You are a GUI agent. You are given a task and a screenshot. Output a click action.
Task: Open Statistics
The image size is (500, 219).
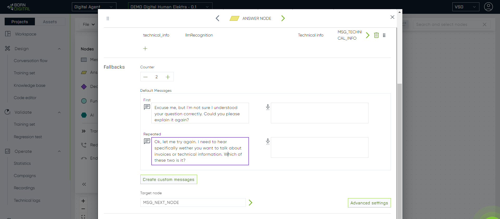[x=22, y=163]
